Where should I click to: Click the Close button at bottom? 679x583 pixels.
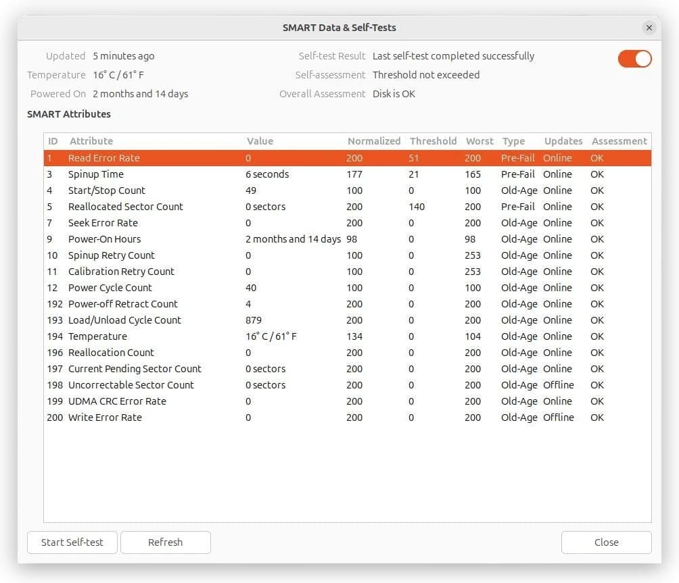[x=606, y=542]
